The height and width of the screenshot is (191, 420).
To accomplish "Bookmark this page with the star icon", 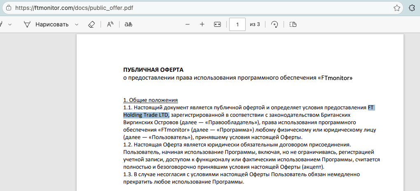I will tap(397, 8).
